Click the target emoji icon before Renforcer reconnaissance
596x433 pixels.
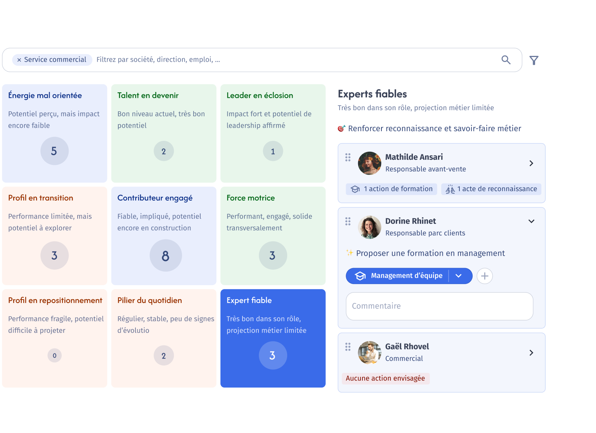[x=341, y=128]
